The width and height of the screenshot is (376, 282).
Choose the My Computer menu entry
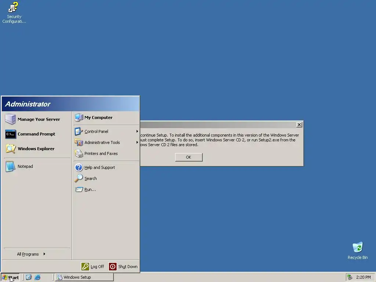[106, 117]
